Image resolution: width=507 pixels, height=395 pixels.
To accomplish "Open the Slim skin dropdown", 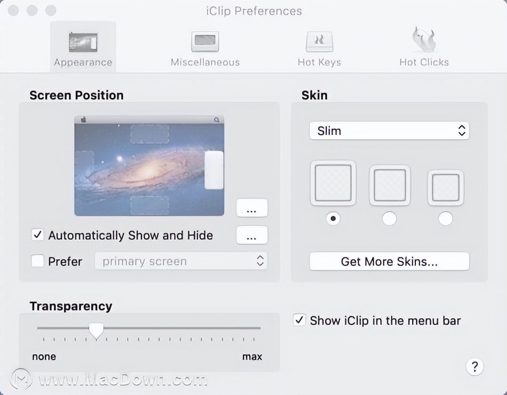I will (x=389, y=131).
